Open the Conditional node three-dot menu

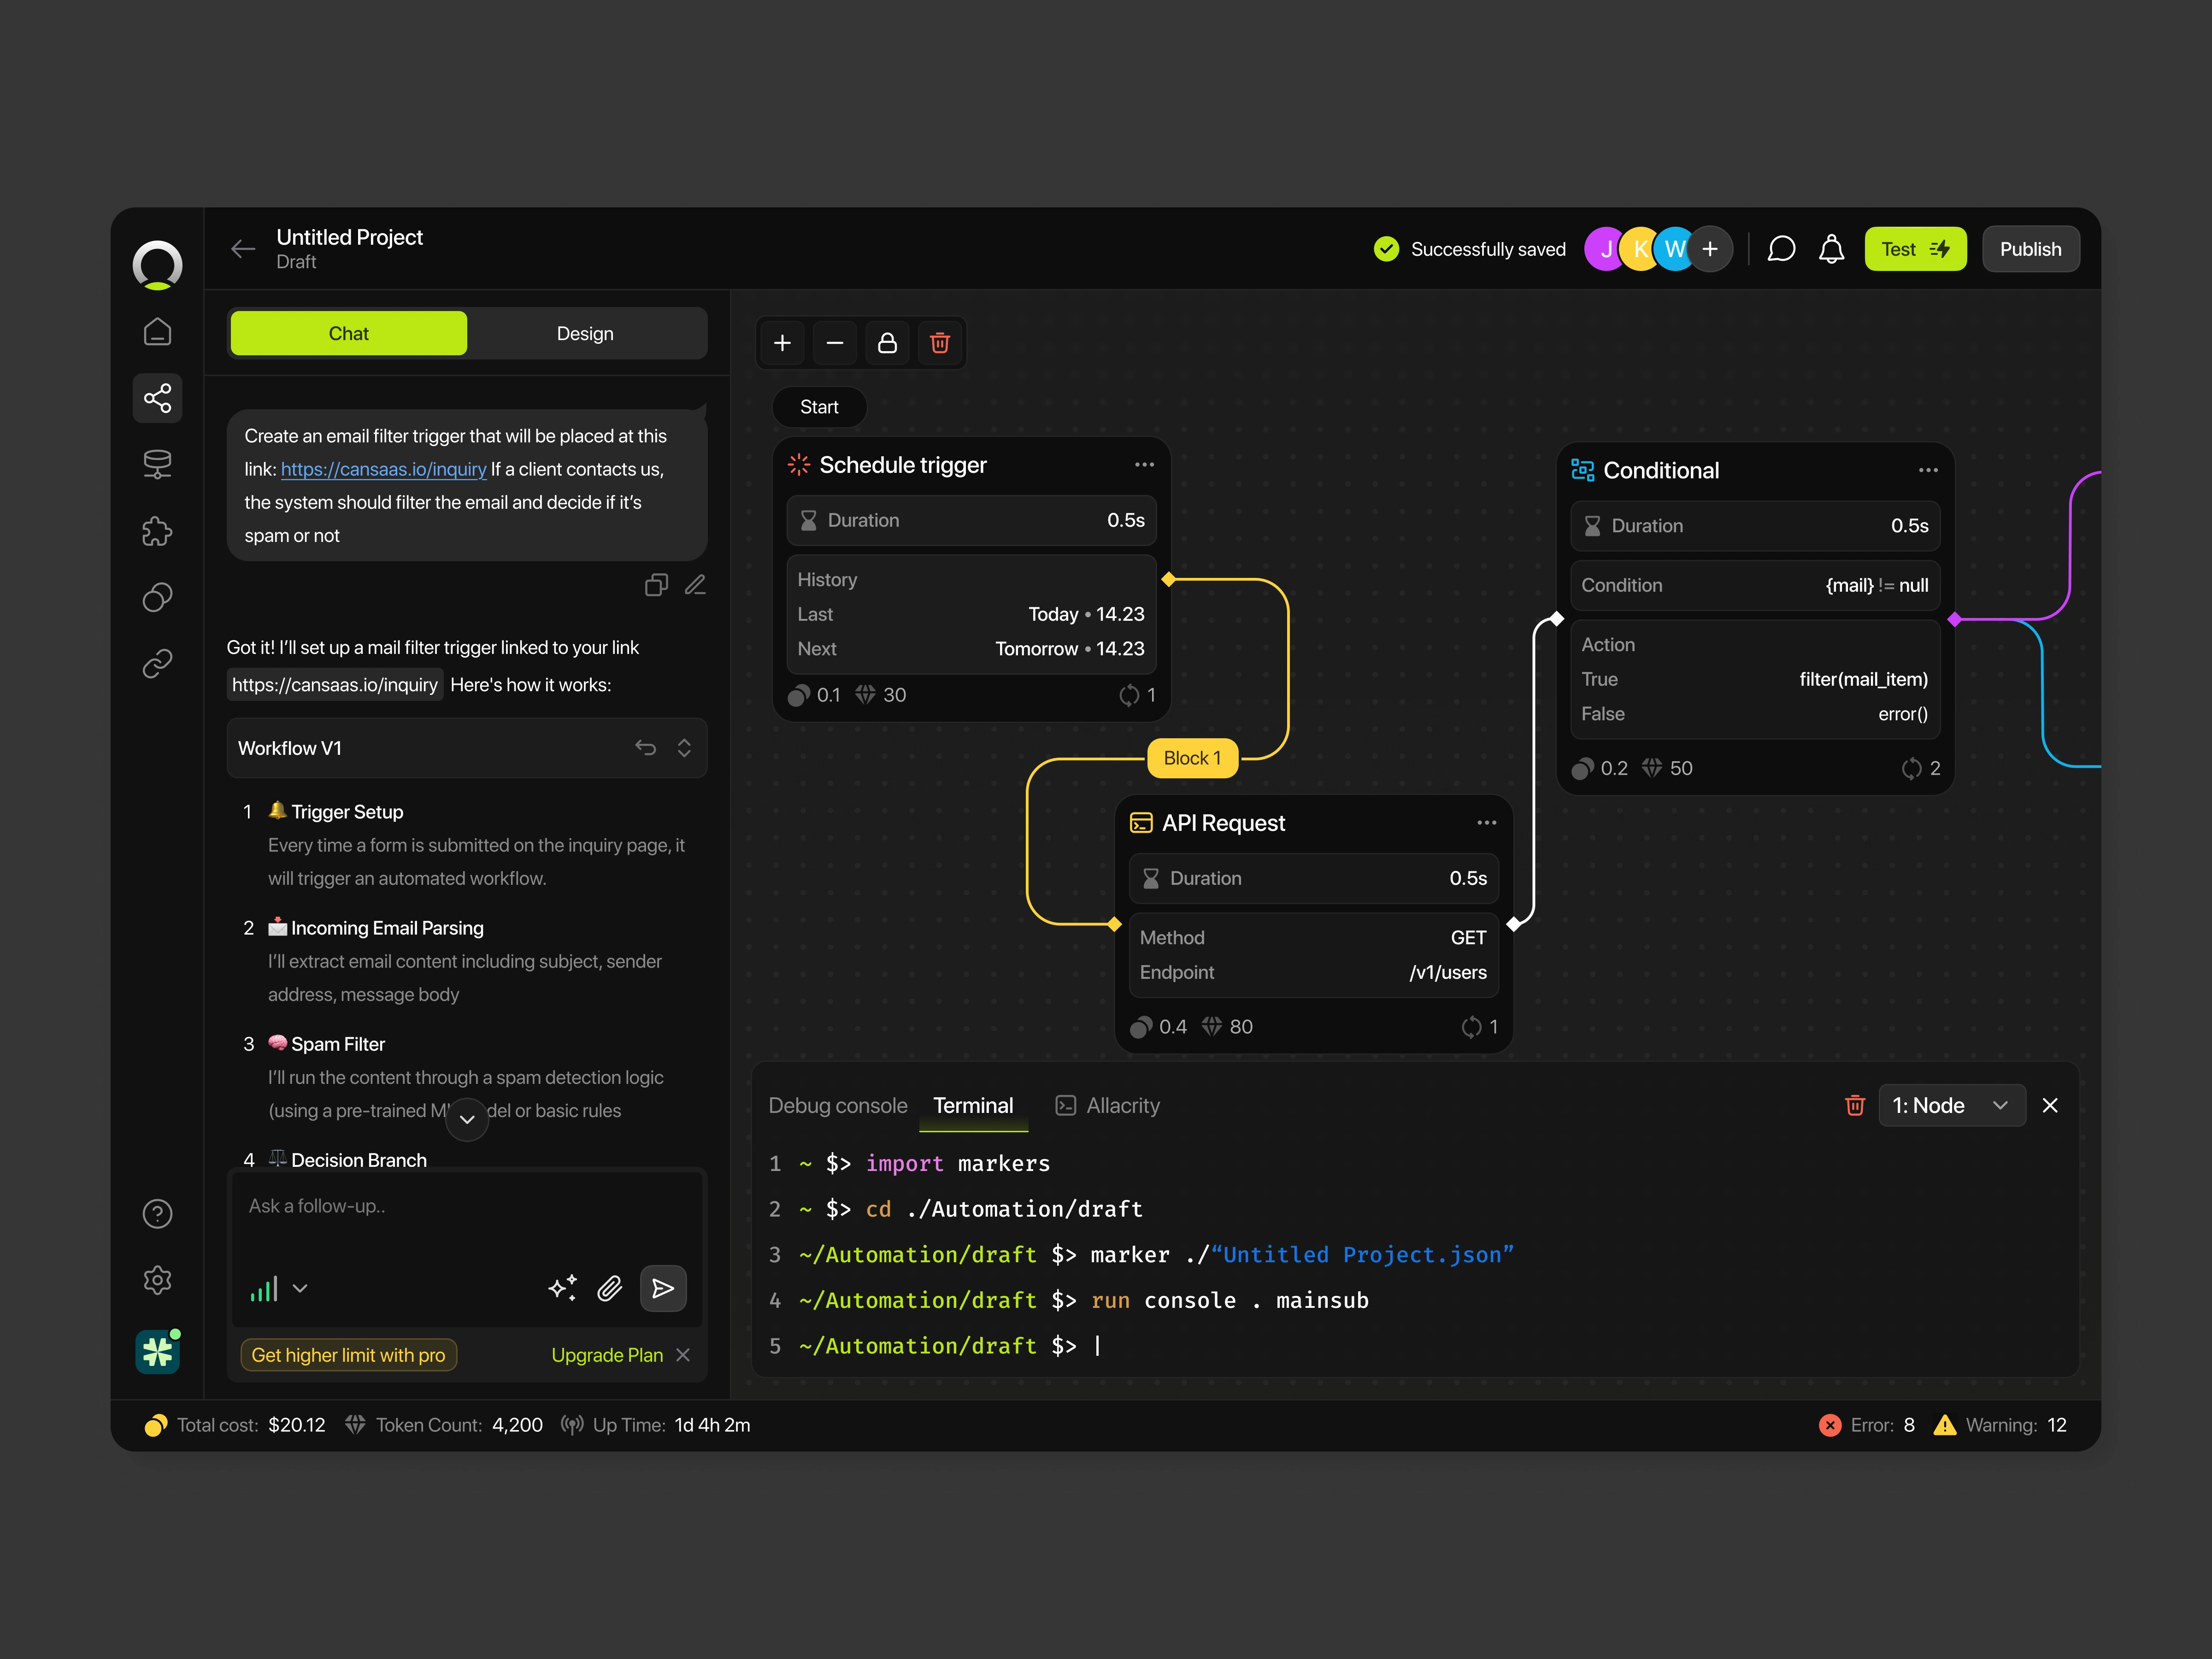coord(1928,470)
